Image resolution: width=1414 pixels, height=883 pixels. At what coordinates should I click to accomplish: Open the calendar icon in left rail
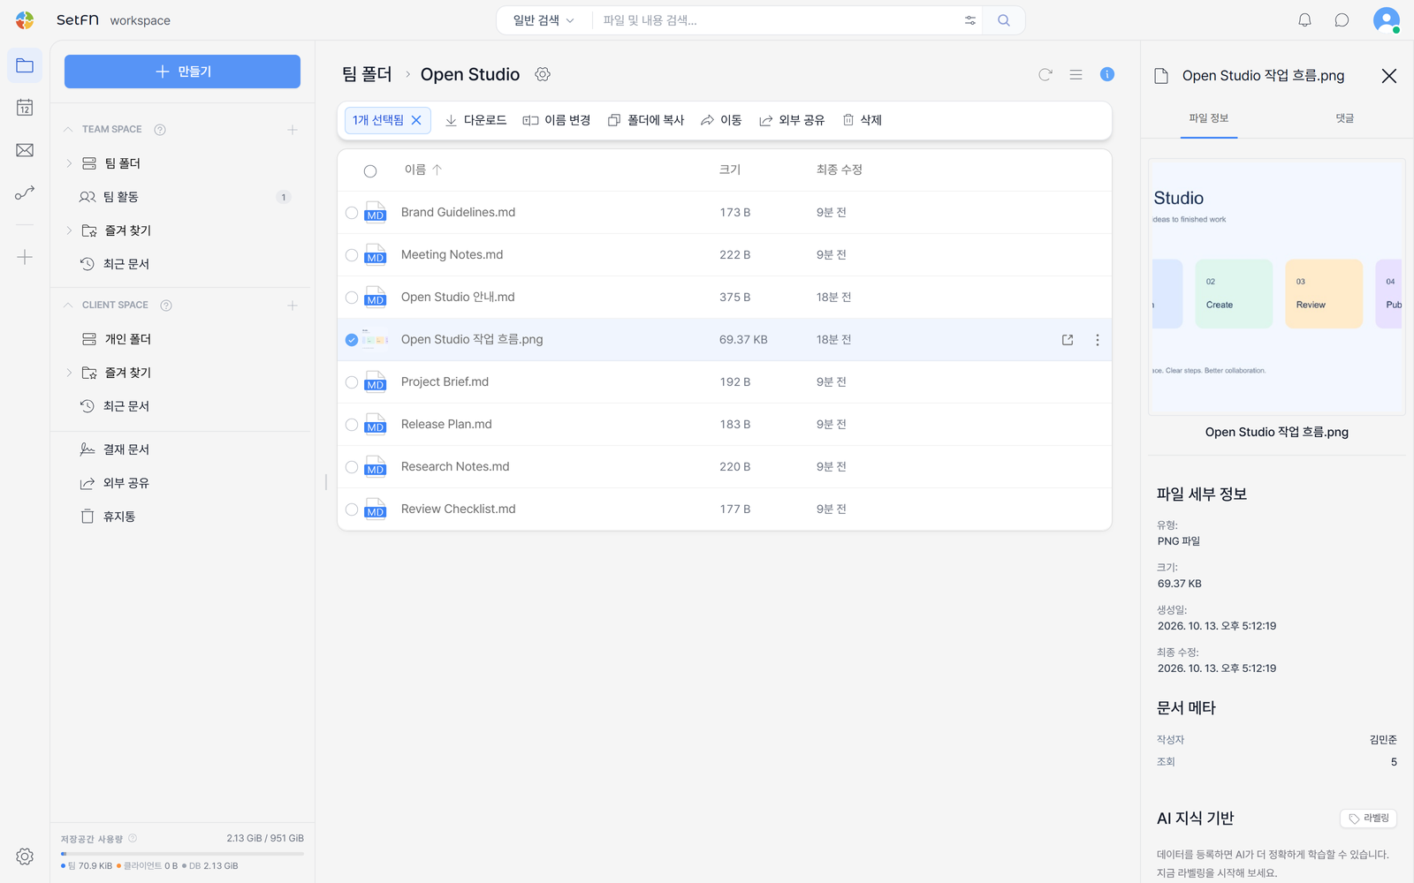click(25, 108)
